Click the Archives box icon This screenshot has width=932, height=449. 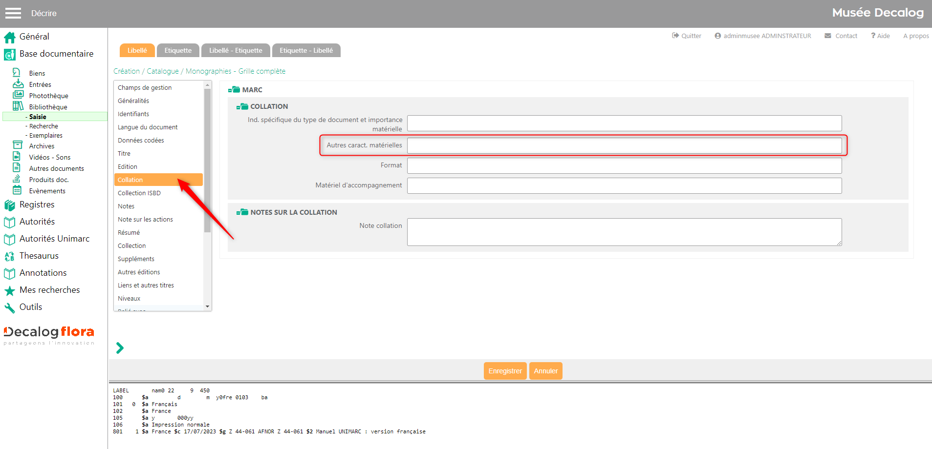(18, 145)
